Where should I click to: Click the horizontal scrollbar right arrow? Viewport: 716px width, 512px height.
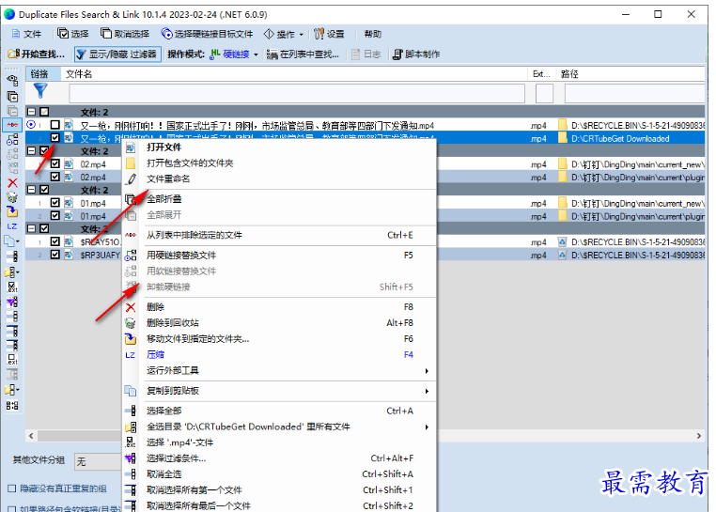(699, 436)
